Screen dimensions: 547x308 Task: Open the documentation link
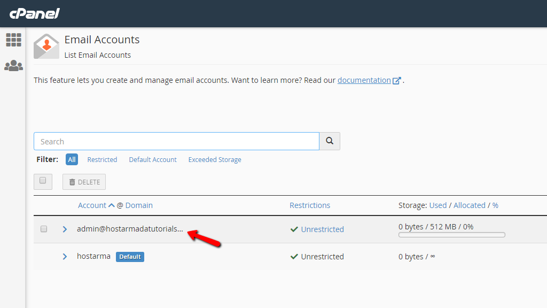coord(364,80)
